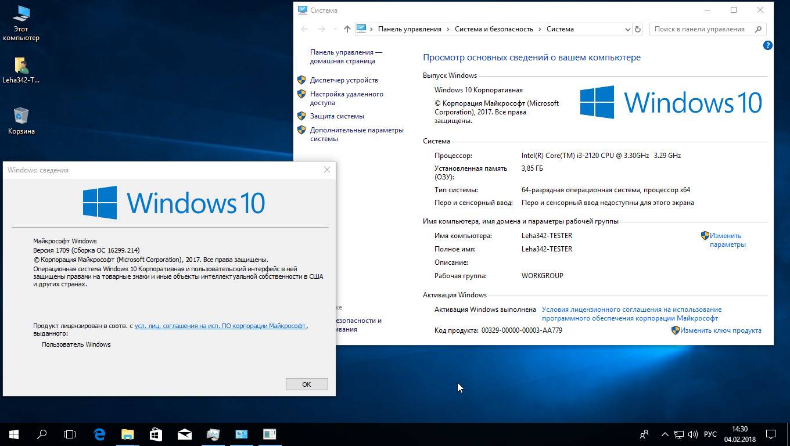The height and width of the screenshot is (446, 790).
Task: Click Изменить параметры link
Action: [727, 240]
